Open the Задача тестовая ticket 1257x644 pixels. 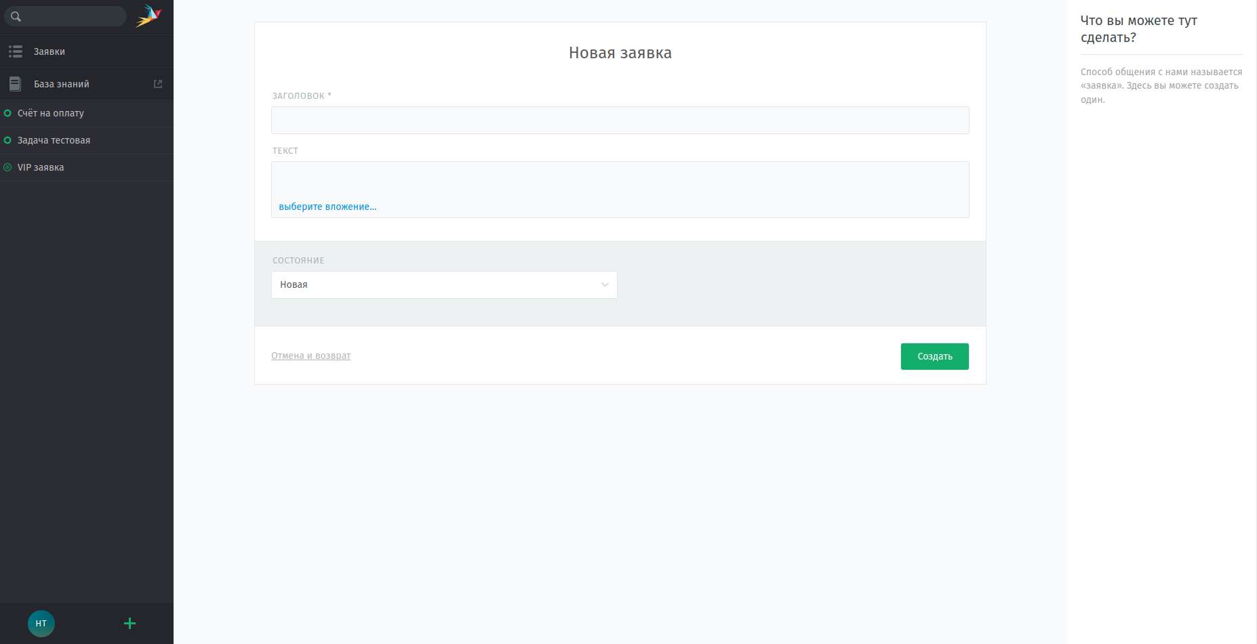click(x=54, y=140)
